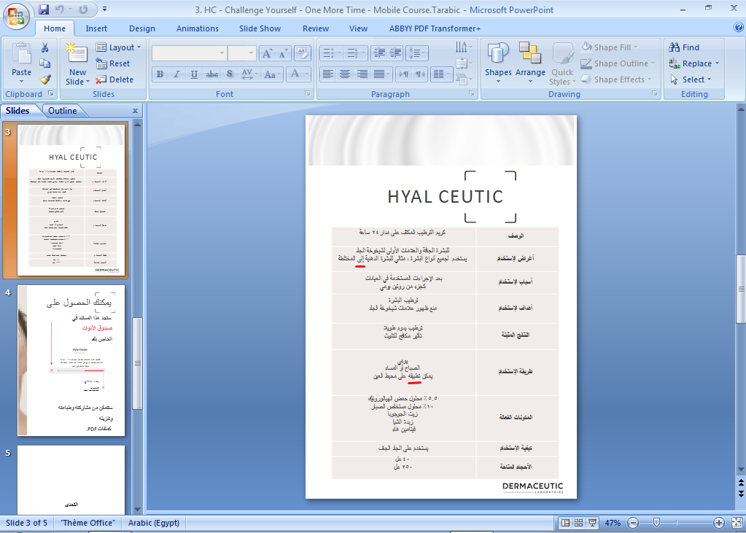Open the Review ribbon tab
Viewport: 746px width, 533px height.
pyautogui.click(x=316, y=28)
